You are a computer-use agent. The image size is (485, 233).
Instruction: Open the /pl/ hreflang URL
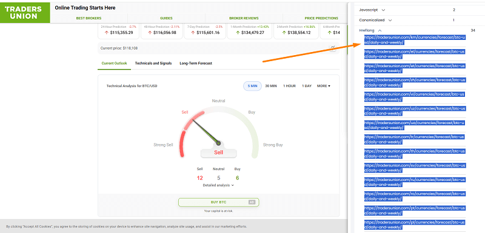415,225
